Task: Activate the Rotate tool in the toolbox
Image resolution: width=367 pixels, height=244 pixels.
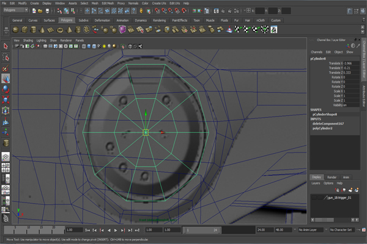Action: (6, 90)
